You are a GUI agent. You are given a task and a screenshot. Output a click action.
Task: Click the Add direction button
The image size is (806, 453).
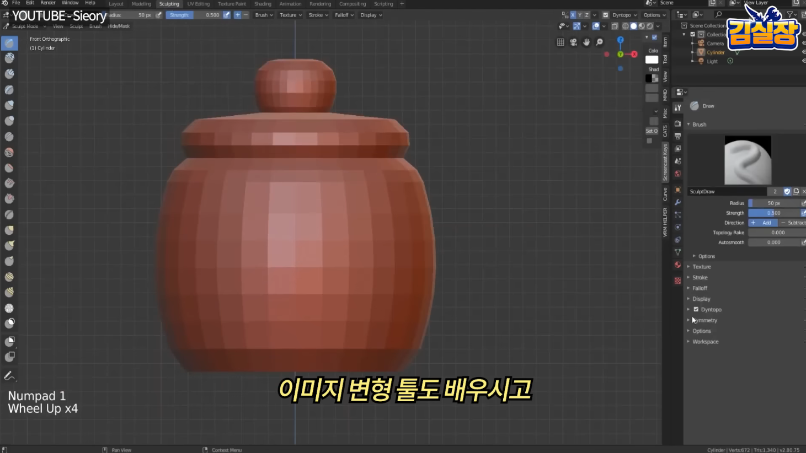(x=763, y=222)
